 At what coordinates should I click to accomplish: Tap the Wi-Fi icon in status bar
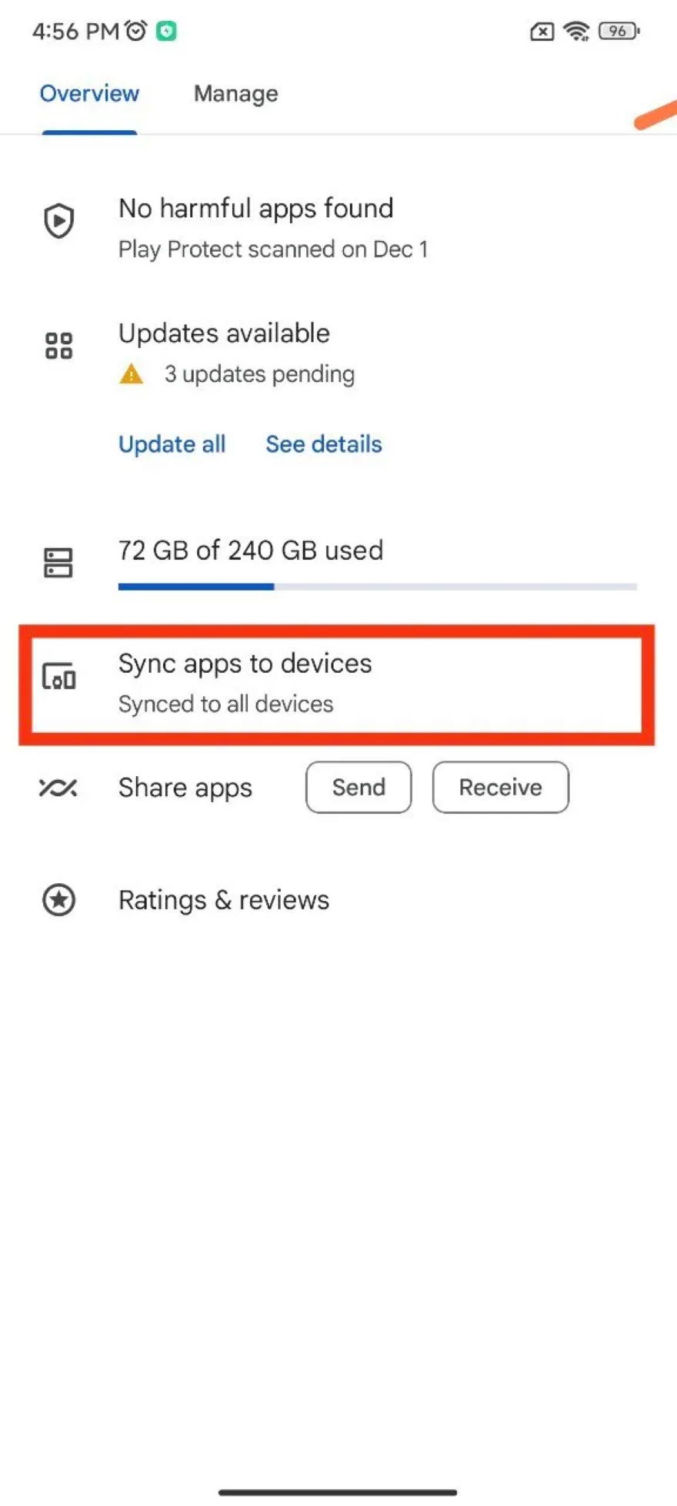[x=575, y=32]
